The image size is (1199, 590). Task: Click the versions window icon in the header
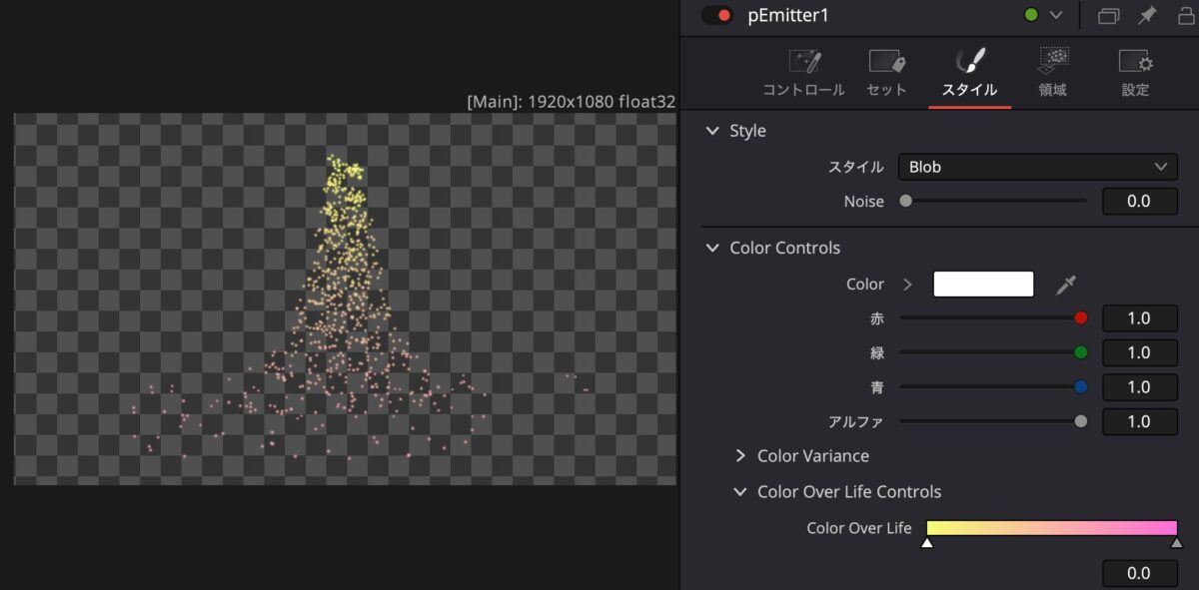[x=1108, y=15]
